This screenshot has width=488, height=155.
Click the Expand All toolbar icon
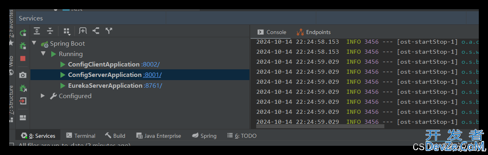(x=37, y=31)
